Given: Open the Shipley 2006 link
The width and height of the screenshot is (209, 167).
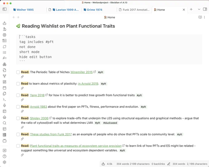Looking at the screenshot, I should pyautogui.click(x=39, y=118).
